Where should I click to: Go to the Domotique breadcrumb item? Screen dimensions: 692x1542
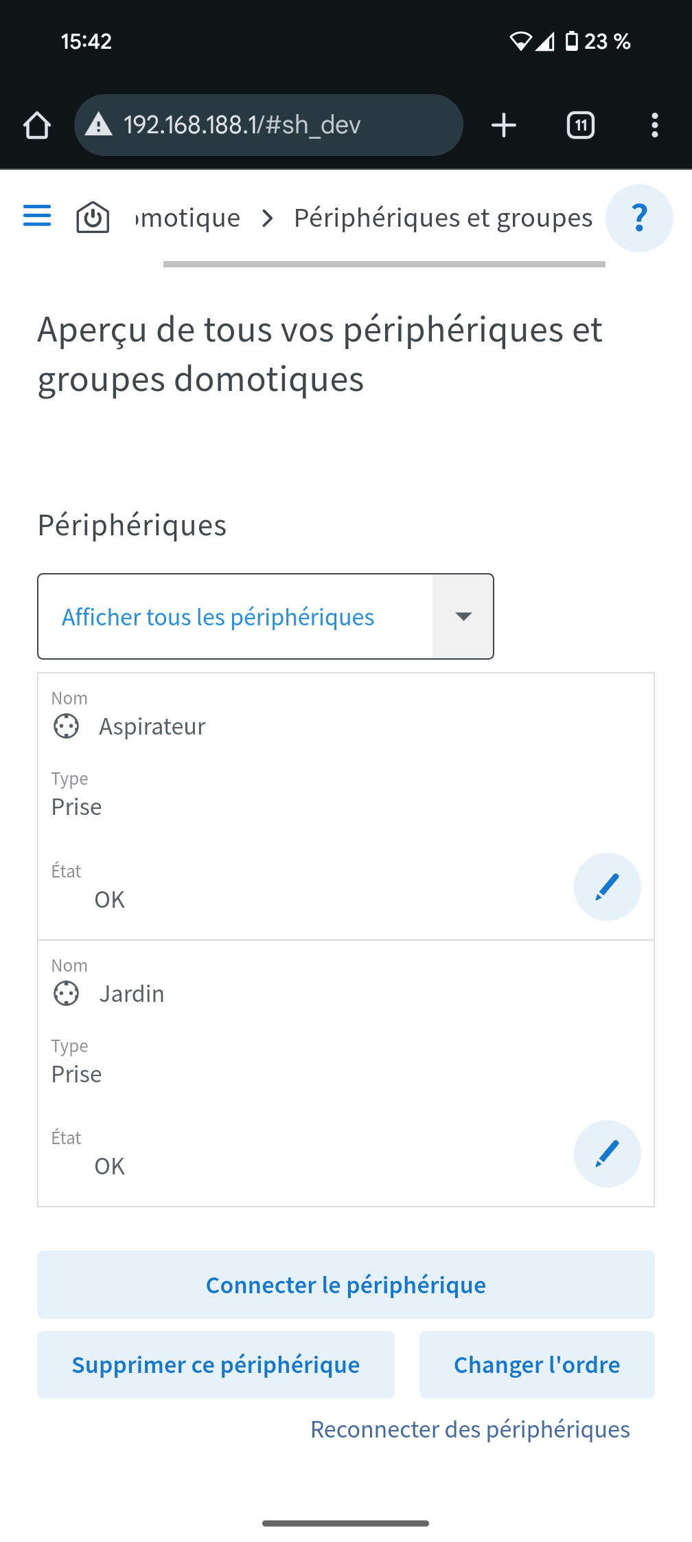(x=189, y=218)
